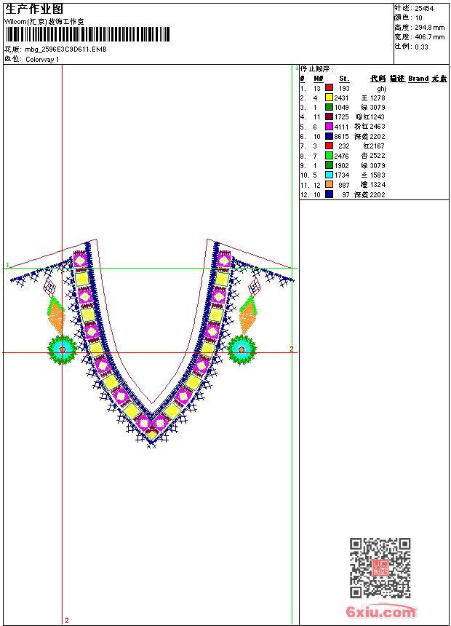Viewport: 451px width, 626px height.
Task: Click the Wilcom studio name line
Action: pyautogui.click(x=44, y=22)
